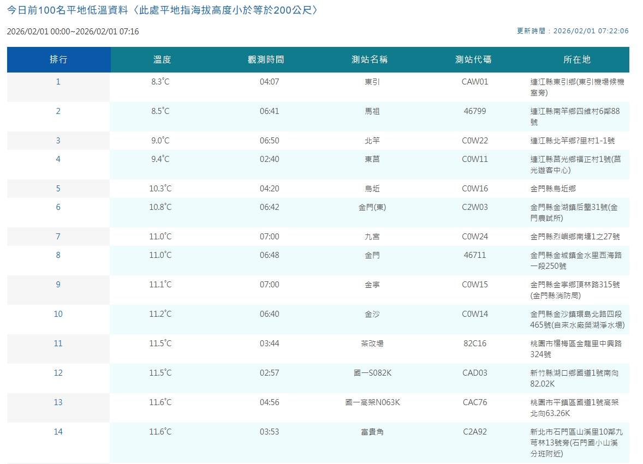Click observation time 03:44
Image resolution: width=643 pixels, height=464 pixels.
tap(270, 344)
